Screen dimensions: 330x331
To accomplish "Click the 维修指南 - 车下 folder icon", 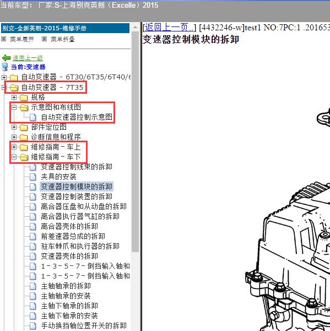I will 24,157.
